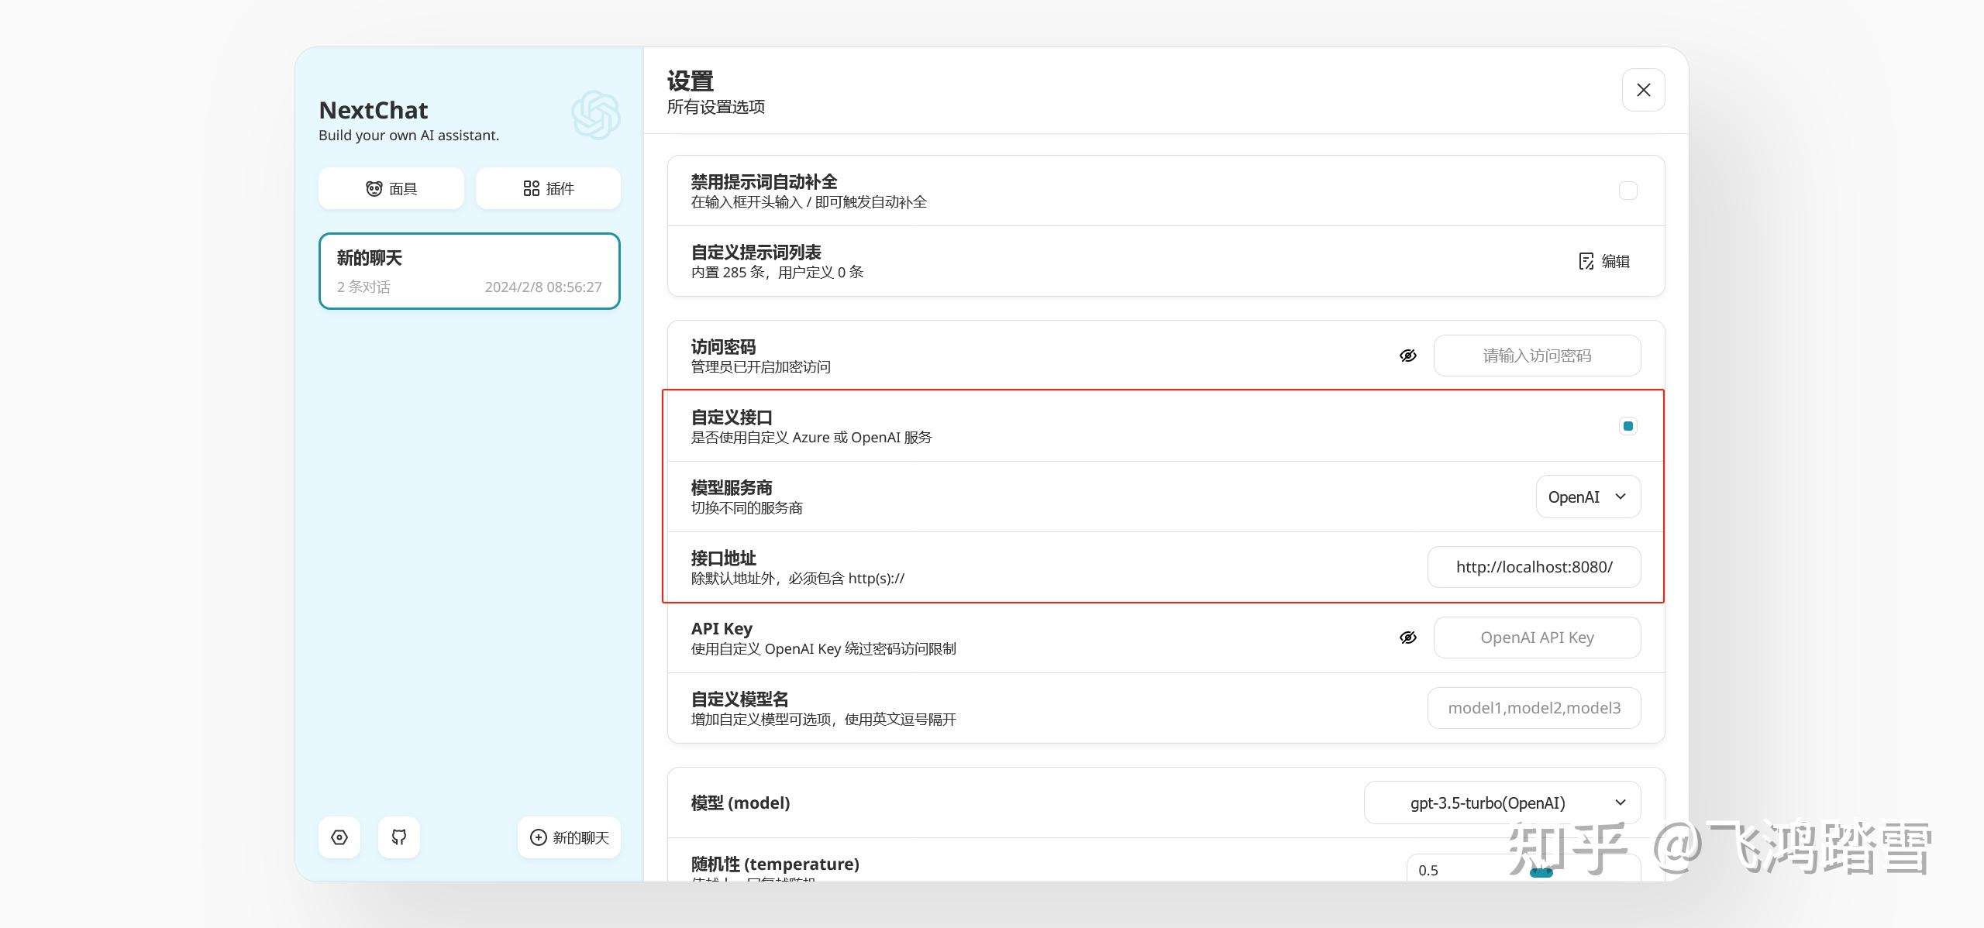1984x928 pixels.
Task: Show the 访问密码 via the eye icon
Action: (1408, 356)
